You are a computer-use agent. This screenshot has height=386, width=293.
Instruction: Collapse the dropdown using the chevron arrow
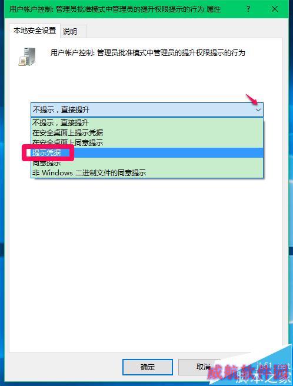tap(258, 110)
